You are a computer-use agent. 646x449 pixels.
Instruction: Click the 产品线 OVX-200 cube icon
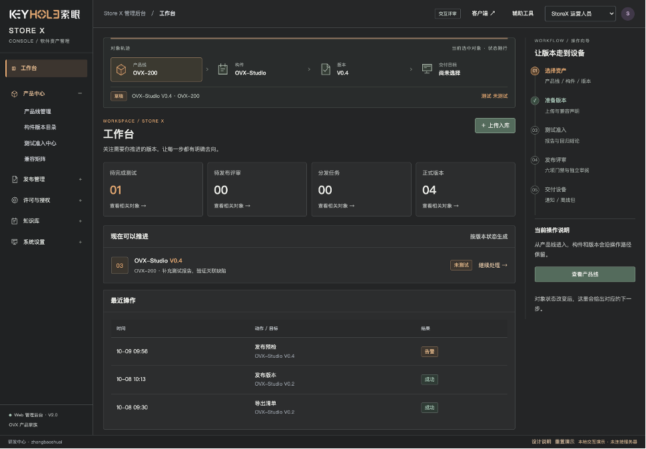point(121,70)
